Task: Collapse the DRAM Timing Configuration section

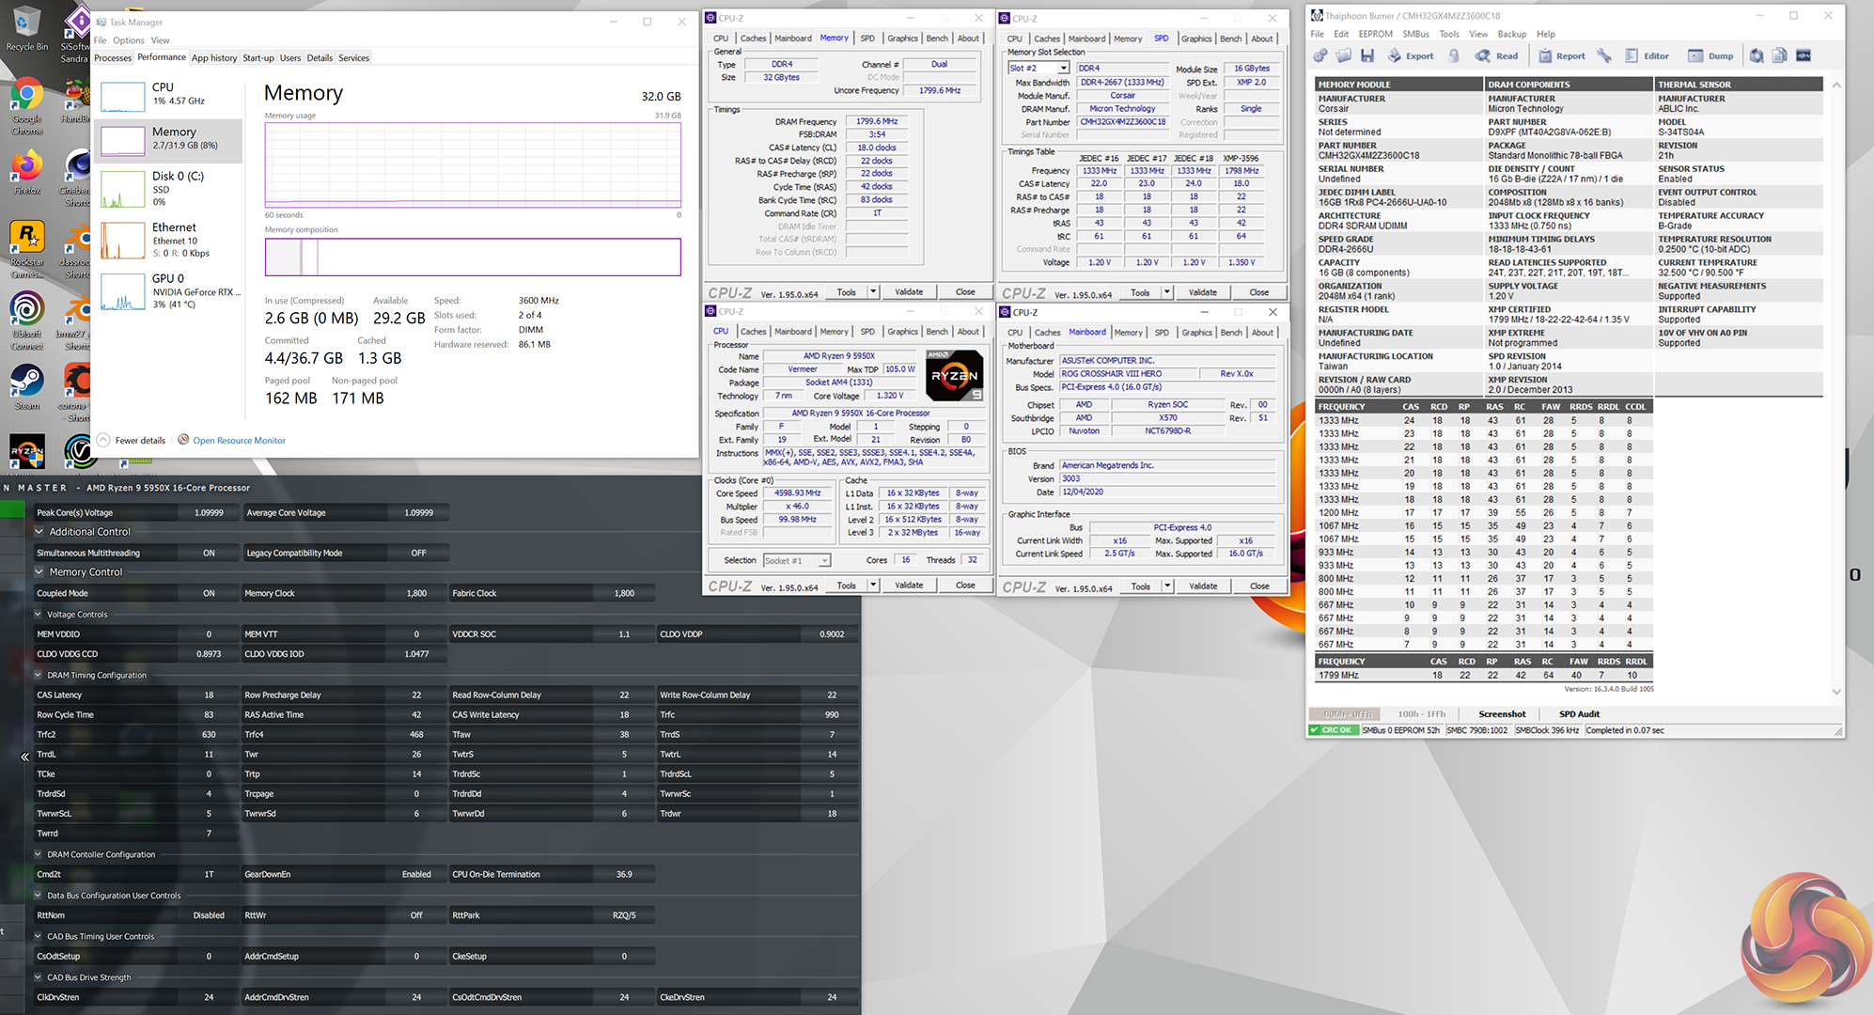Action: (x=39, y=675)
